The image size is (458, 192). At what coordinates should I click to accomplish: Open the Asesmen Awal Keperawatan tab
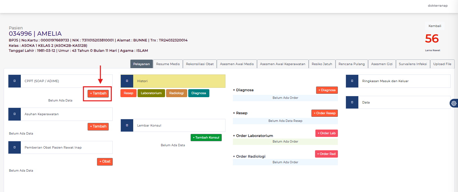tap(283, 64)
